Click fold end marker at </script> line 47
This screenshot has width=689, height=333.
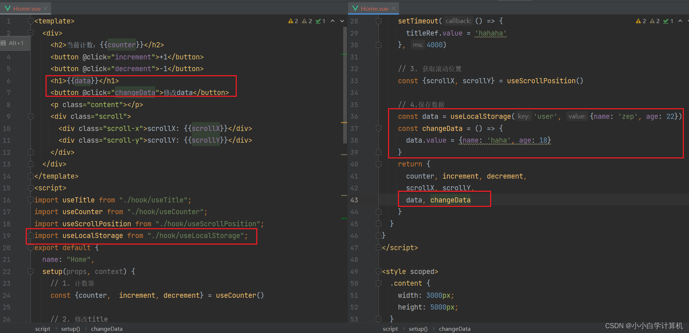[x=378, y=248]
